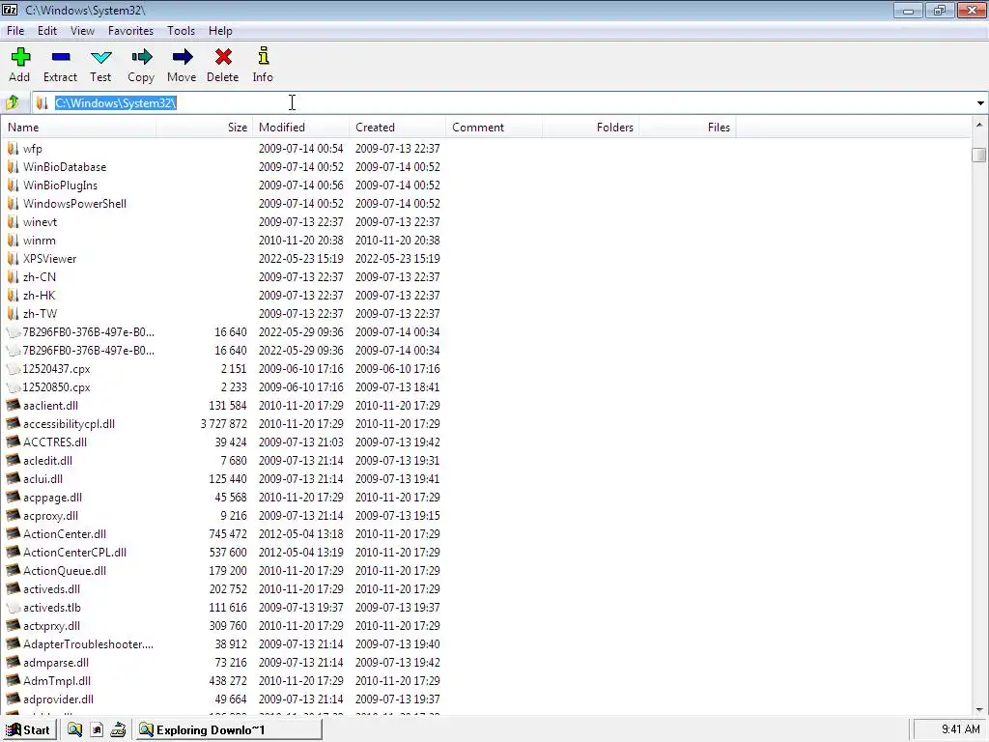Select the aclui.dll file name
Viewport: 989px width, 742px height.
[x=42, y=479]
